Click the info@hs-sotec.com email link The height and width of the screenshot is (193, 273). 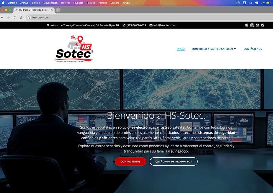tap(164, 25)
